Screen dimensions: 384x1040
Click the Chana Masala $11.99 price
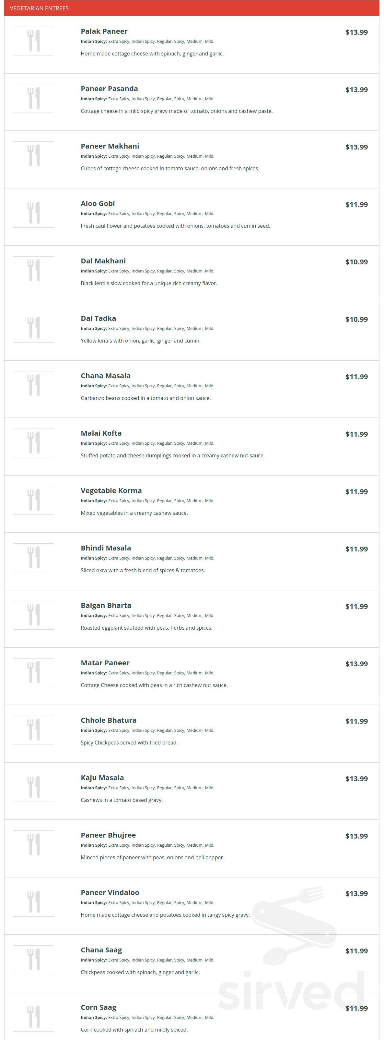point(356,377)
